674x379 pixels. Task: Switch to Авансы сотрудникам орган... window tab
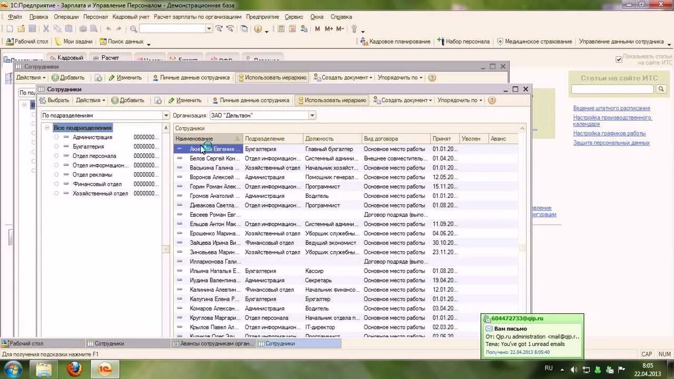[x=213, y=344]
